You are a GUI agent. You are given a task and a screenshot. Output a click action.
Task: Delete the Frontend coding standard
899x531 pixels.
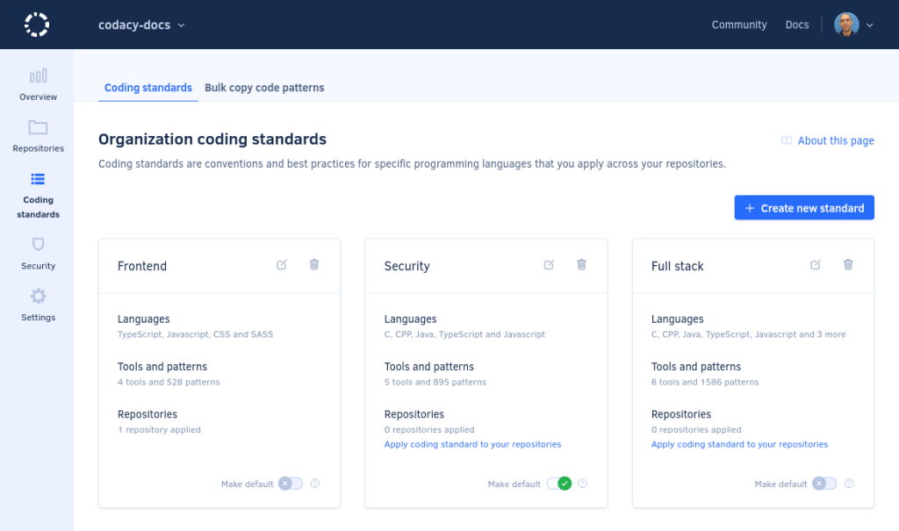click(313, 264)
